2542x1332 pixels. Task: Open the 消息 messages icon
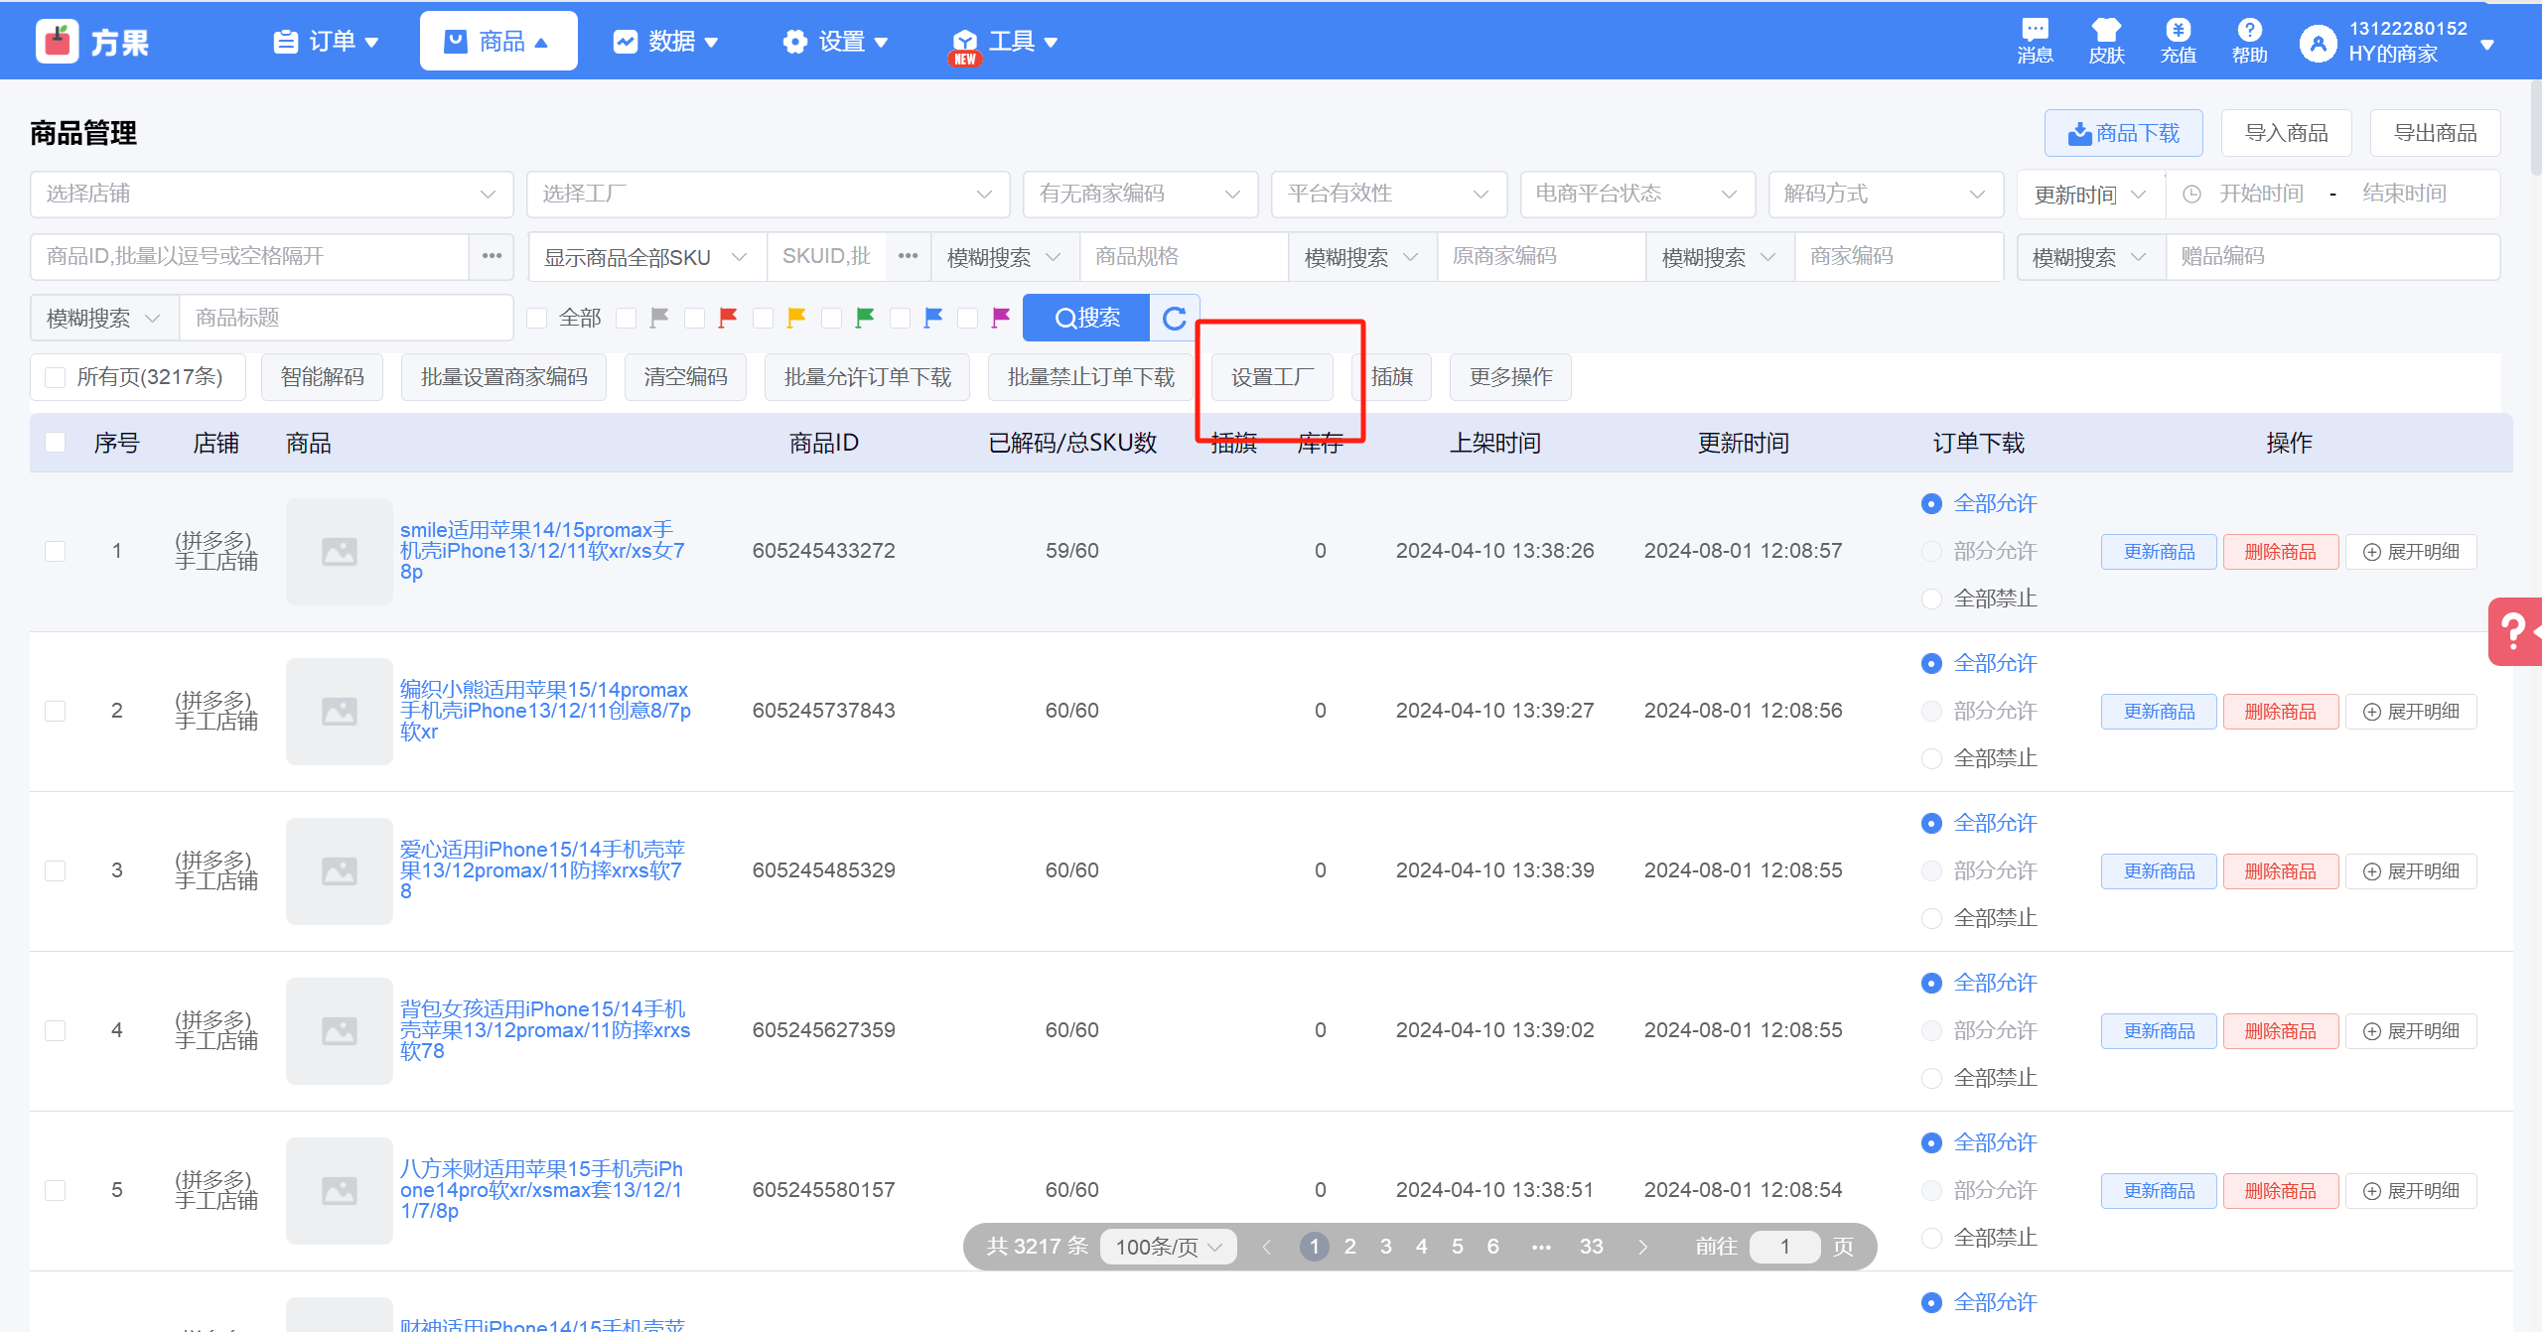[x=2035, y=31]
